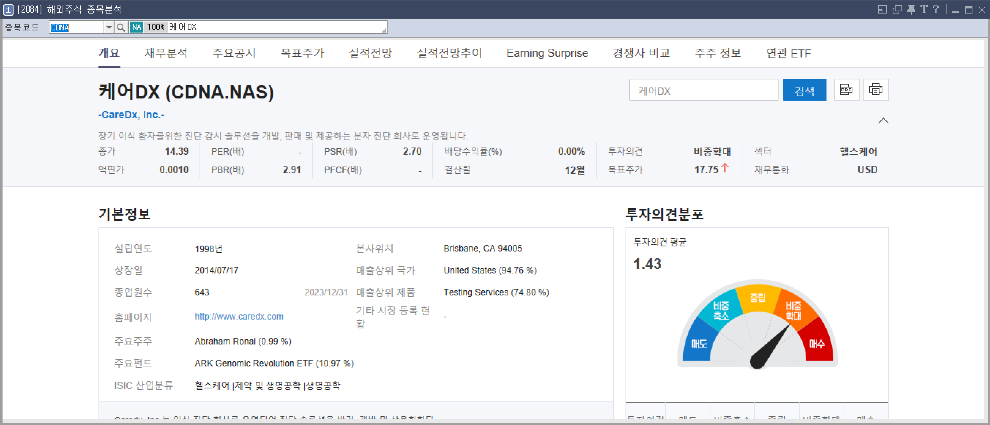
Task: Click United States (94.76 %)
Action: tap(490, 270)
